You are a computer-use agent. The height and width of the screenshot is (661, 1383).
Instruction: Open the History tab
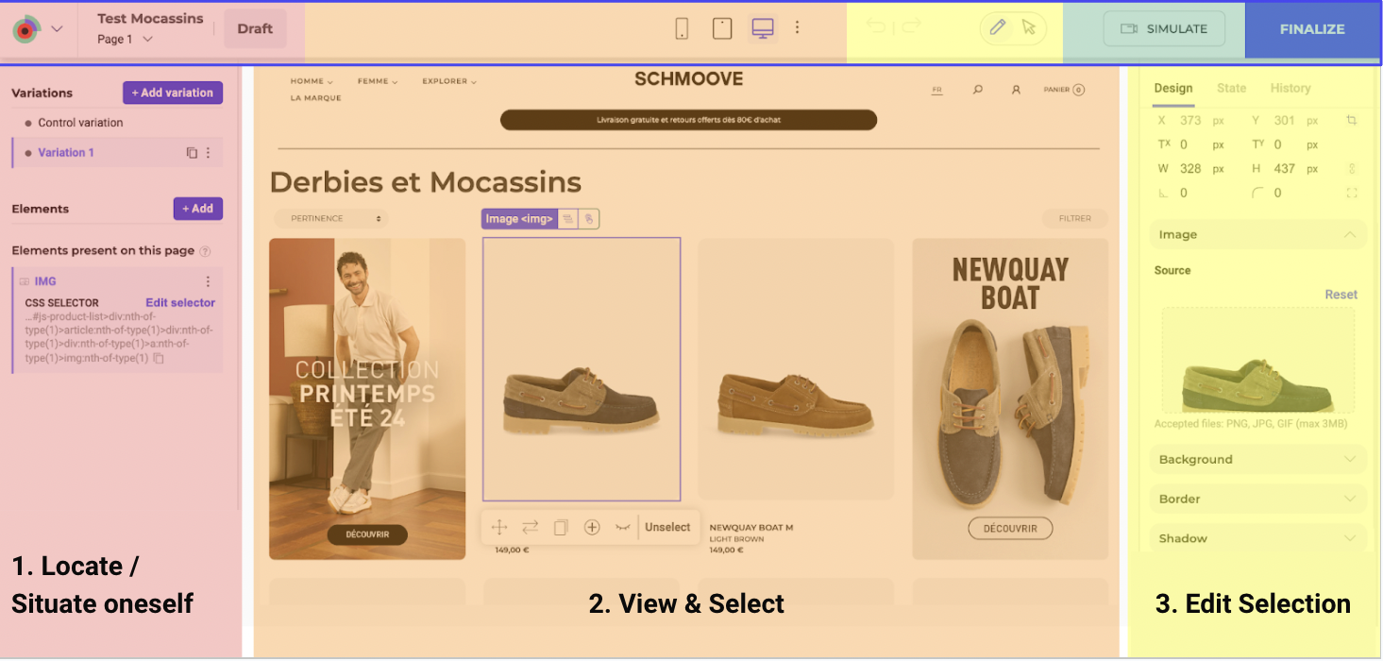(x=1290, y=88)
